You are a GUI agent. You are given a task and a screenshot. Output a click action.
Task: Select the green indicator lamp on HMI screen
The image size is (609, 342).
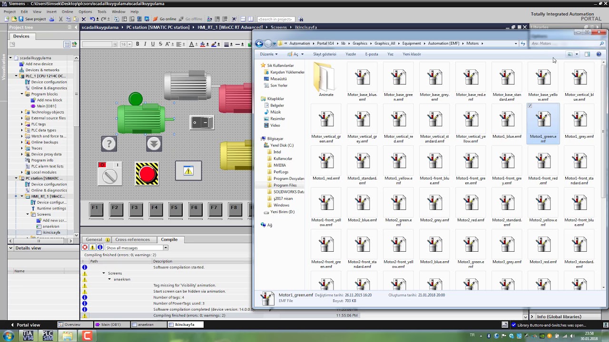(x=136, y=99)
